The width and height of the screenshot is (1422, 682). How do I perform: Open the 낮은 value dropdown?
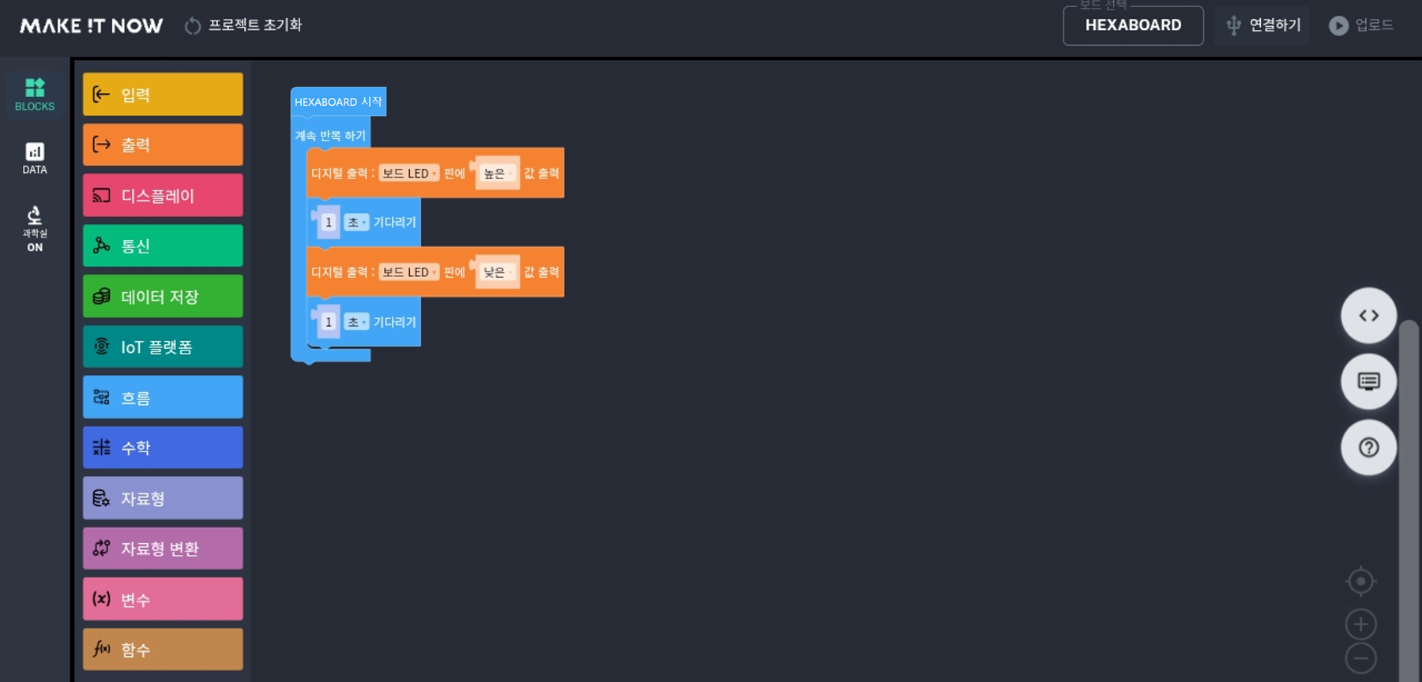498,272
